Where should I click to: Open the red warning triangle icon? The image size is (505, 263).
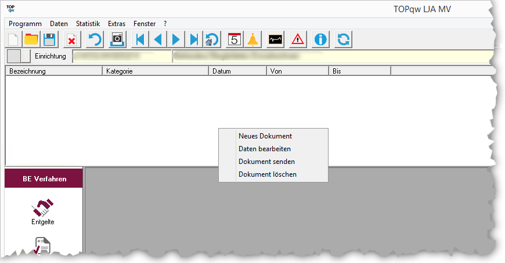(x=298, y=39)
